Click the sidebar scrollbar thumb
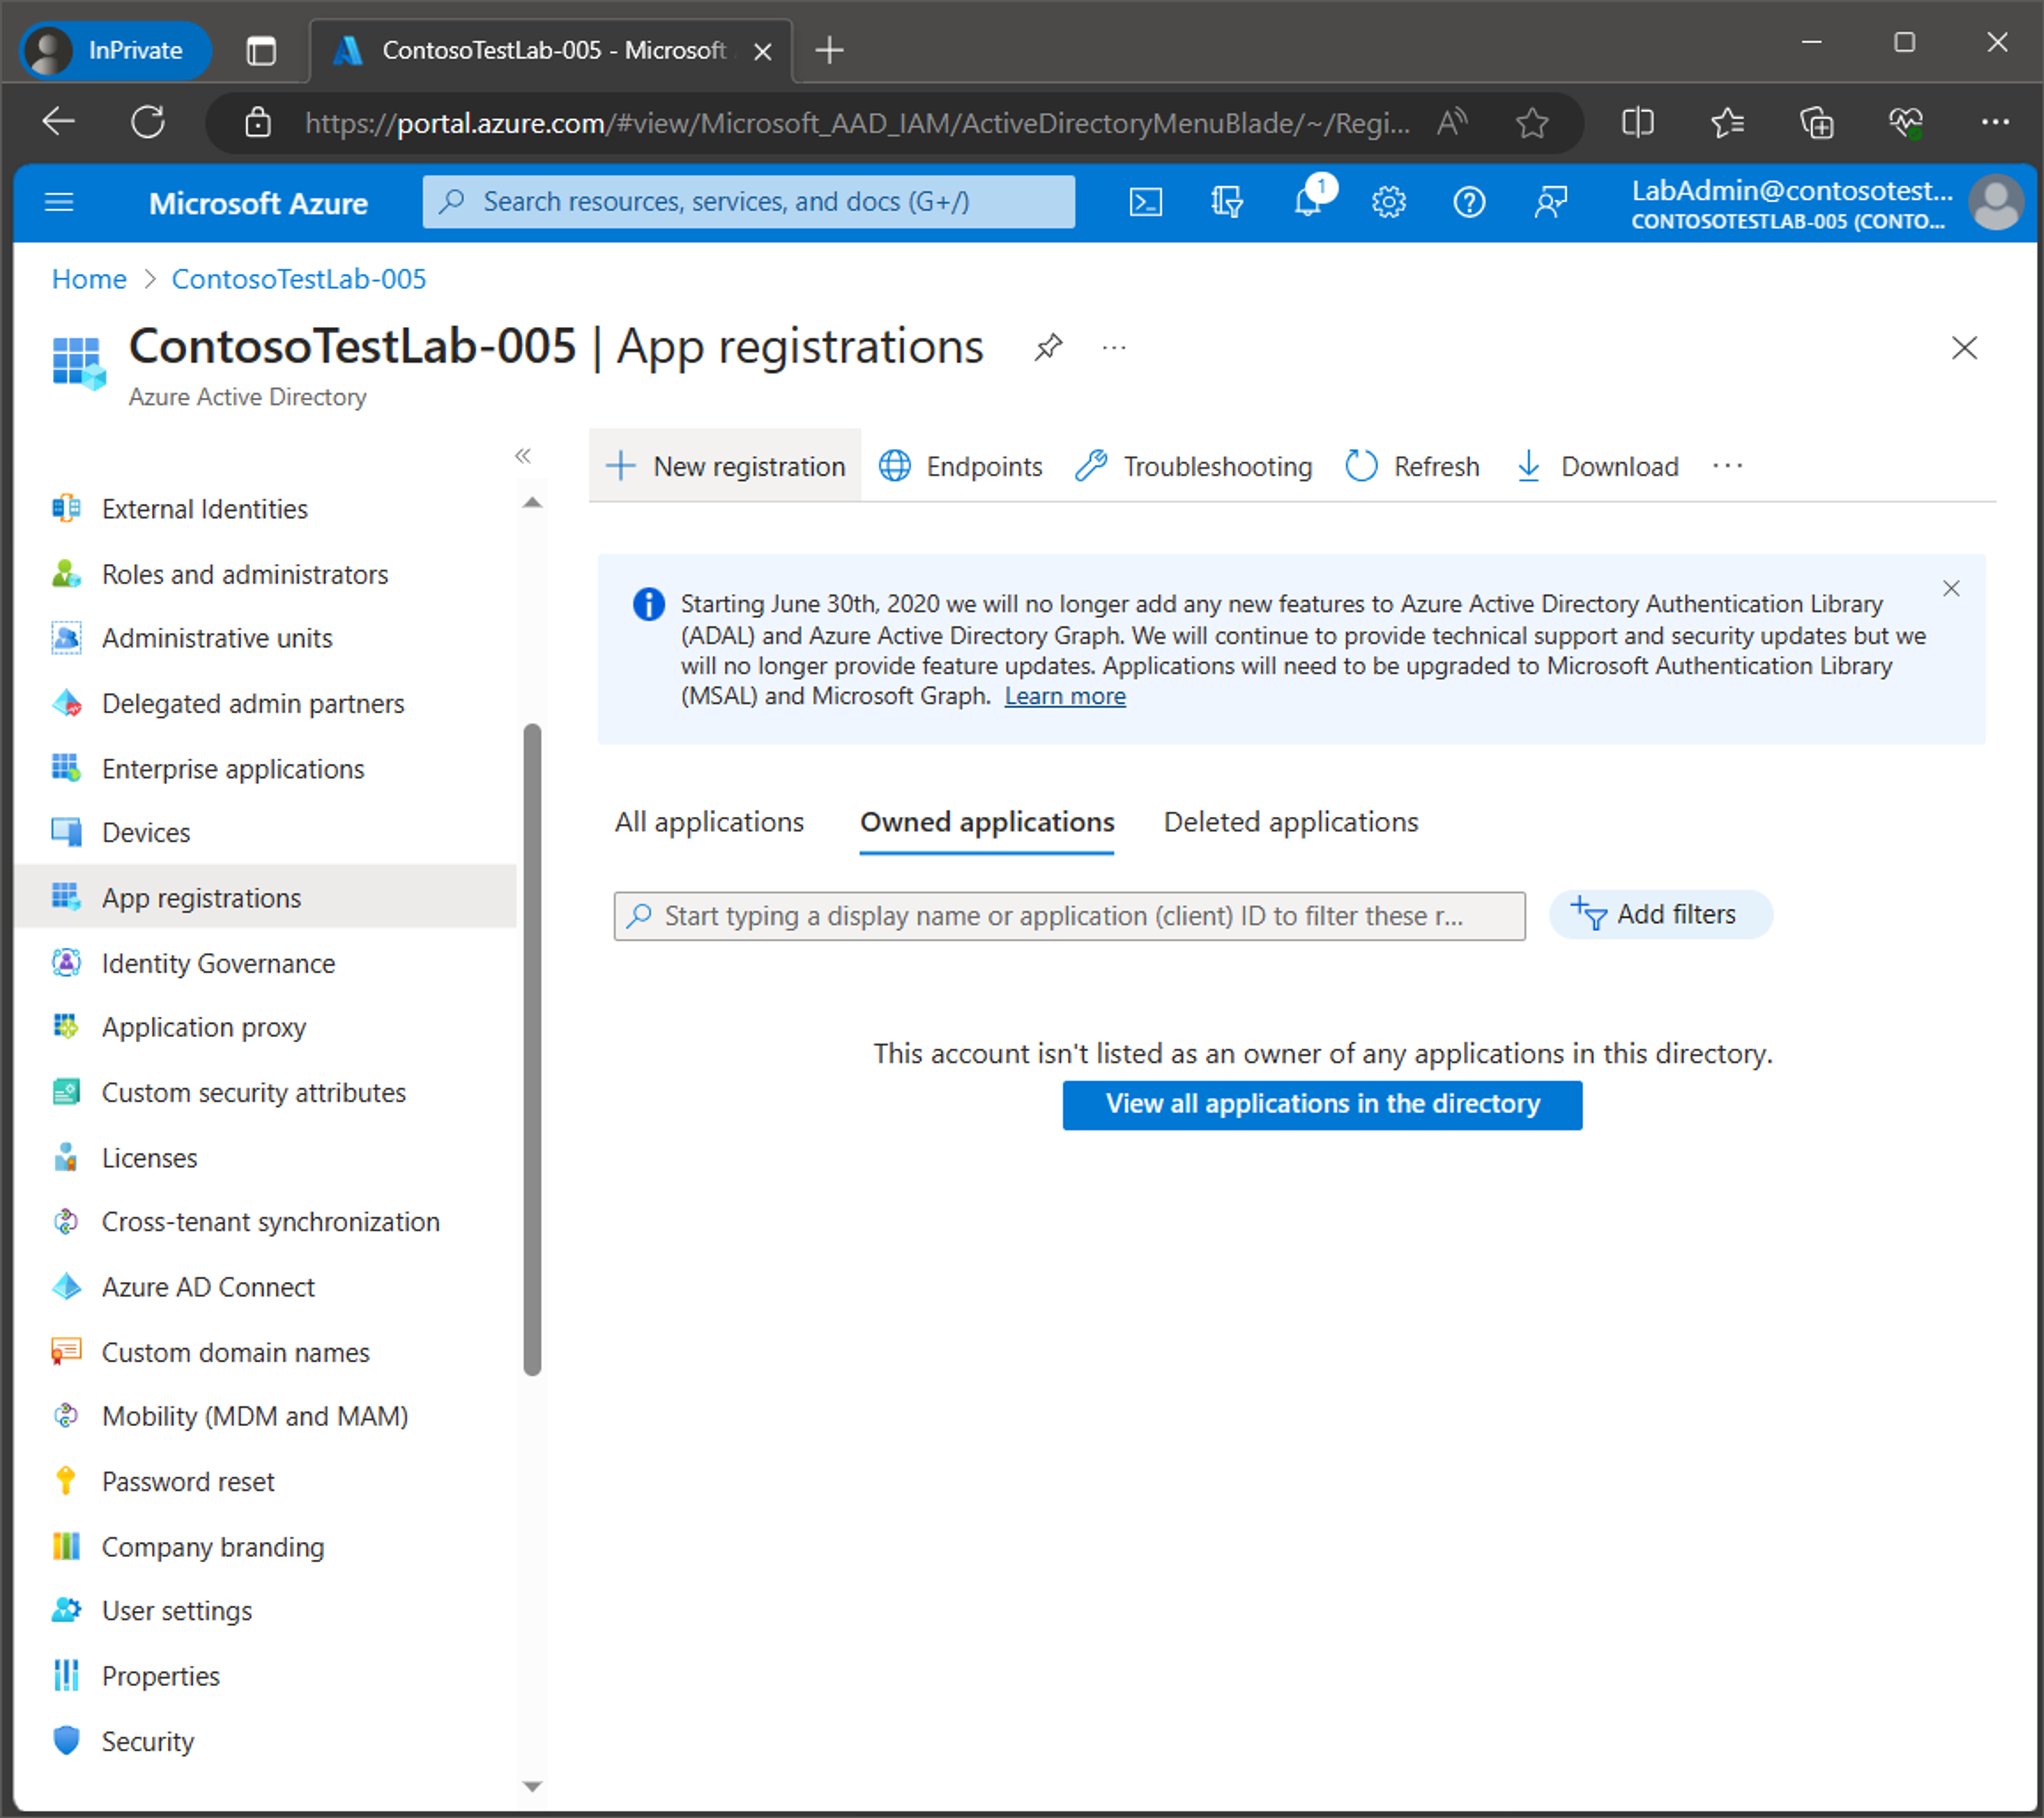 [532, 1049]
